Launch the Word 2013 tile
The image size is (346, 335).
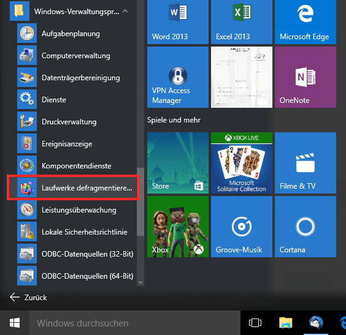(178, 22)
